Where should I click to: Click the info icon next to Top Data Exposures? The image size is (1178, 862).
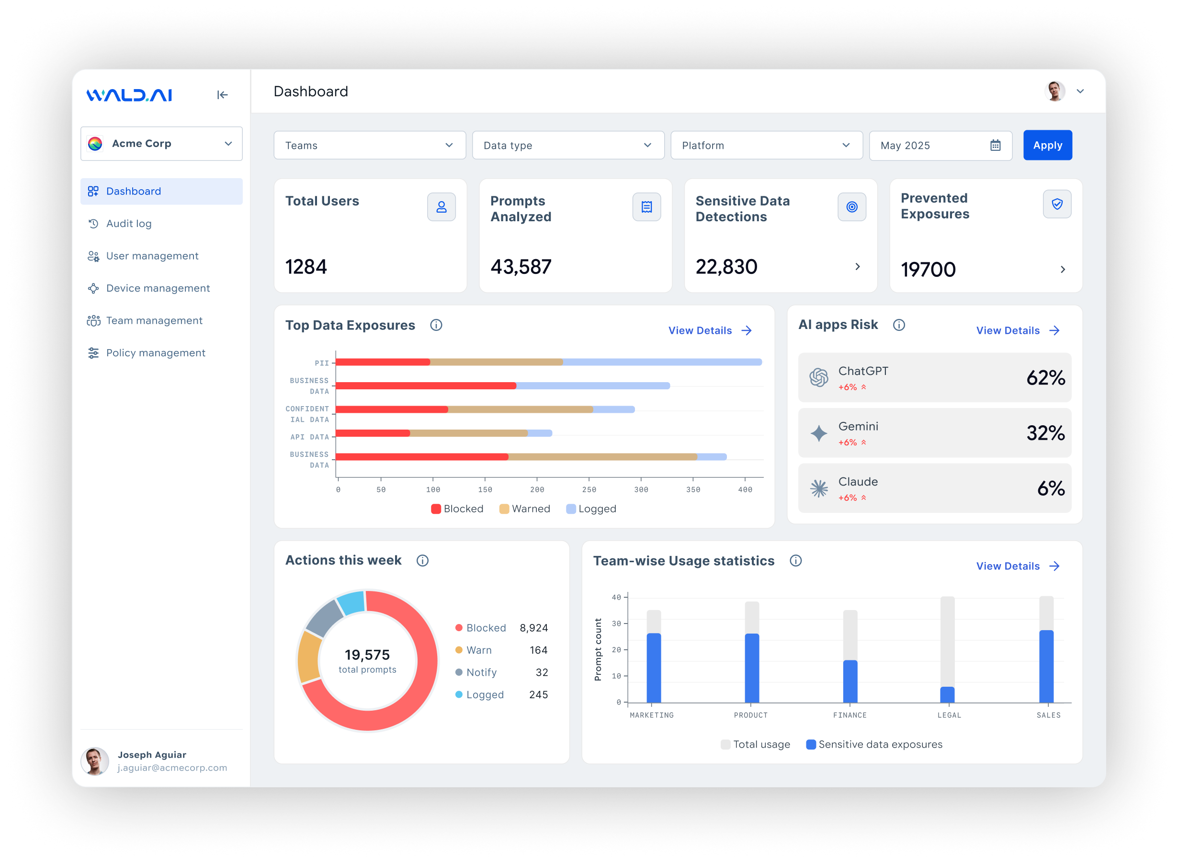[436, 325]
